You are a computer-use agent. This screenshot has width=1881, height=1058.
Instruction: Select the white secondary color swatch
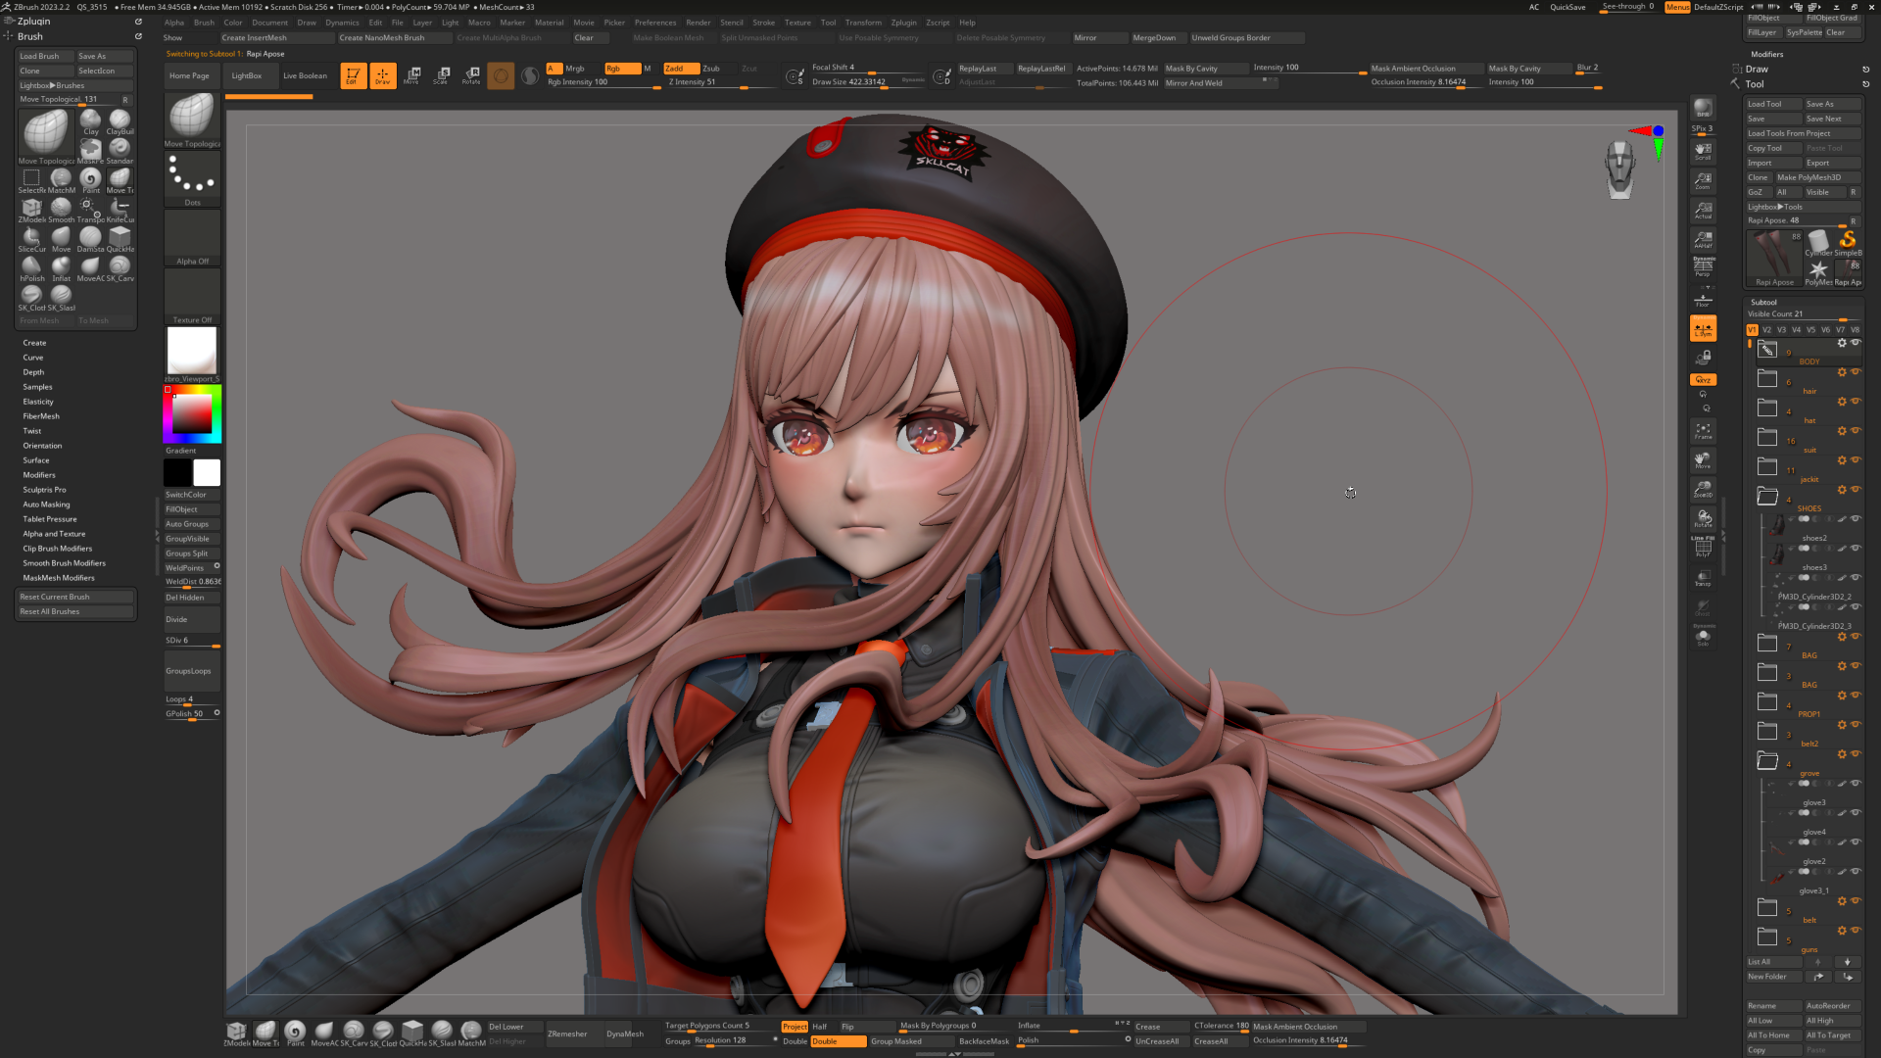tap(207, 472)
